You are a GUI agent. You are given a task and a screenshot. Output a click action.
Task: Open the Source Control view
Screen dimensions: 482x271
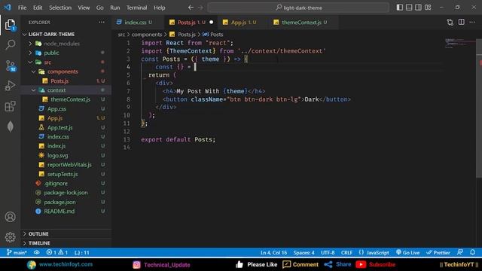pos(11,65)
